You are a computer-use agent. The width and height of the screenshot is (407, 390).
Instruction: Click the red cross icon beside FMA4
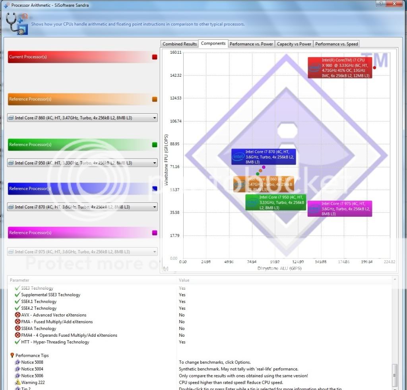pos(17,335)
